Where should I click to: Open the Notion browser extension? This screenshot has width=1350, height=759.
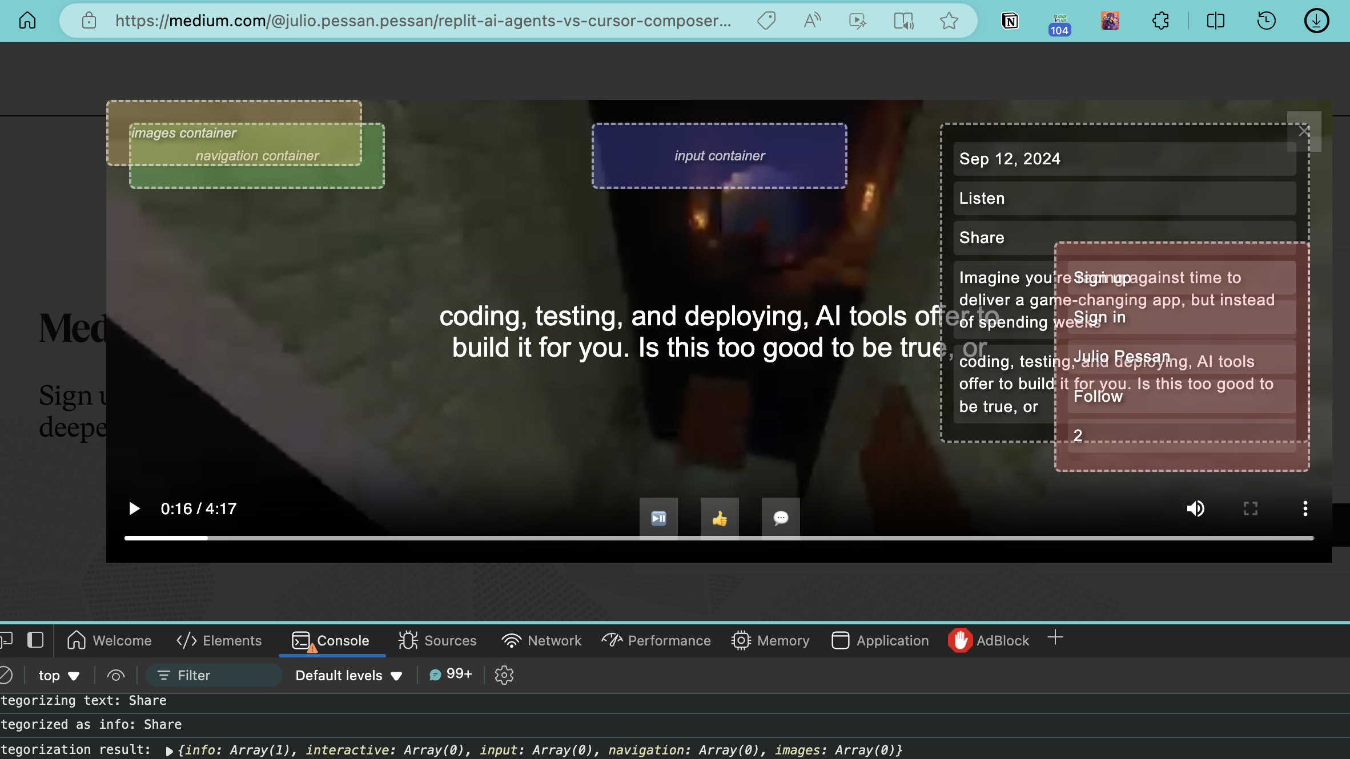[1010, 21]
